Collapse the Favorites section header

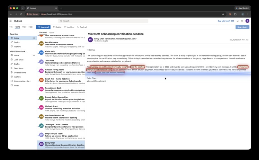pos(14,34)
